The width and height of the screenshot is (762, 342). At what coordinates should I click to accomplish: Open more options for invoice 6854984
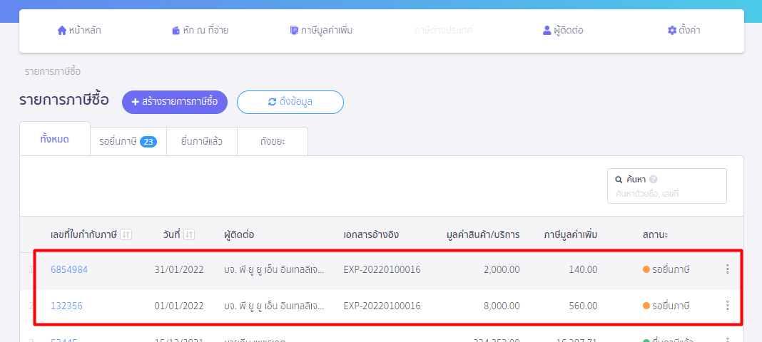pos(727,269)
